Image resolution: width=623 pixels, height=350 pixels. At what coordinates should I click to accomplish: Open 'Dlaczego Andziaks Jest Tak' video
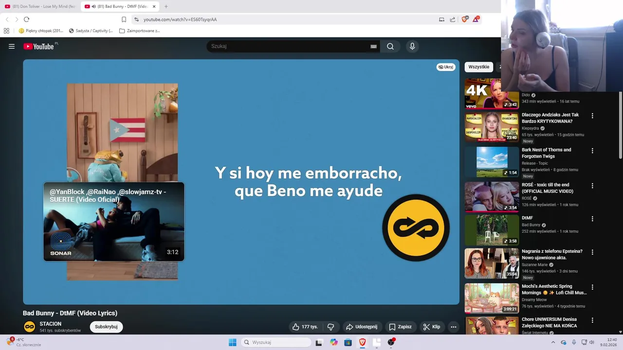550,118
